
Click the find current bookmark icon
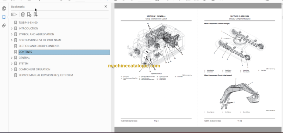[x=35, y=14]
